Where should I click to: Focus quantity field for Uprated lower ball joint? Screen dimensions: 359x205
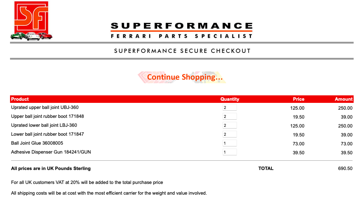coord(230,125)
